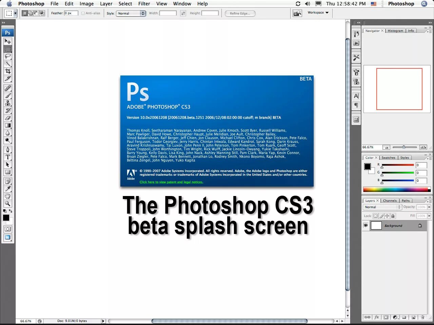Select the Path Selection tool

(x=7, y=165)
